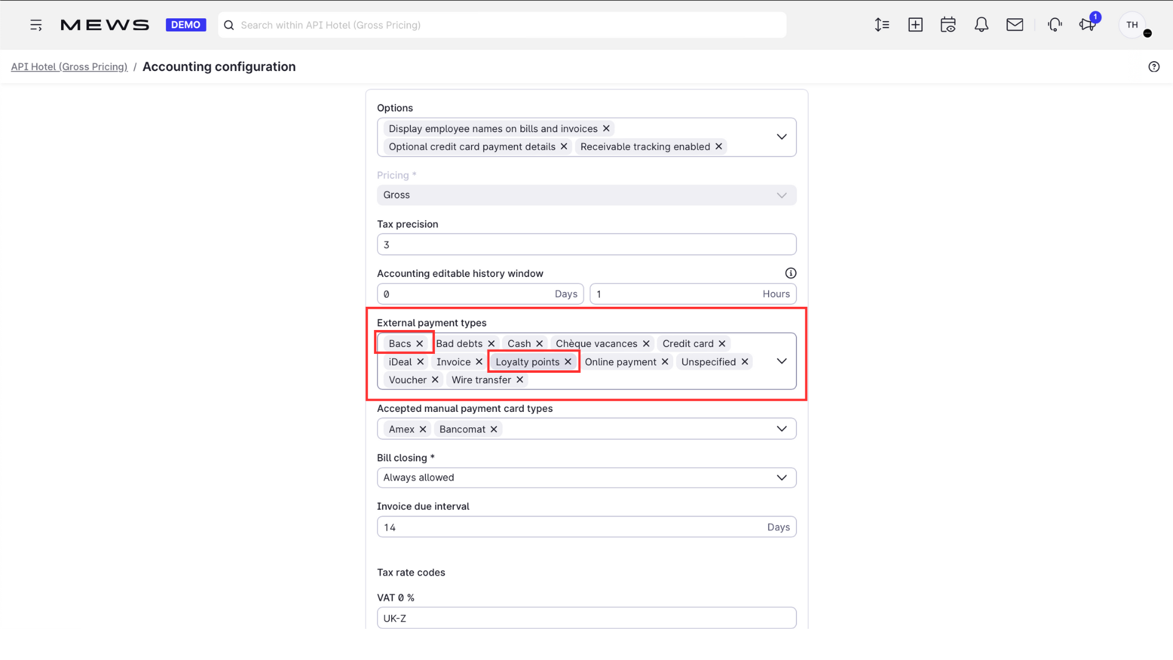This screenshot has height=660, width=1173.
Task: Remove Invoice payment type tag
Action: 479,362
